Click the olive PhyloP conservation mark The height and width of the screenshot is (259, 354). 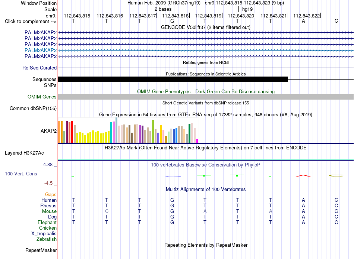[x=336, y=175]
